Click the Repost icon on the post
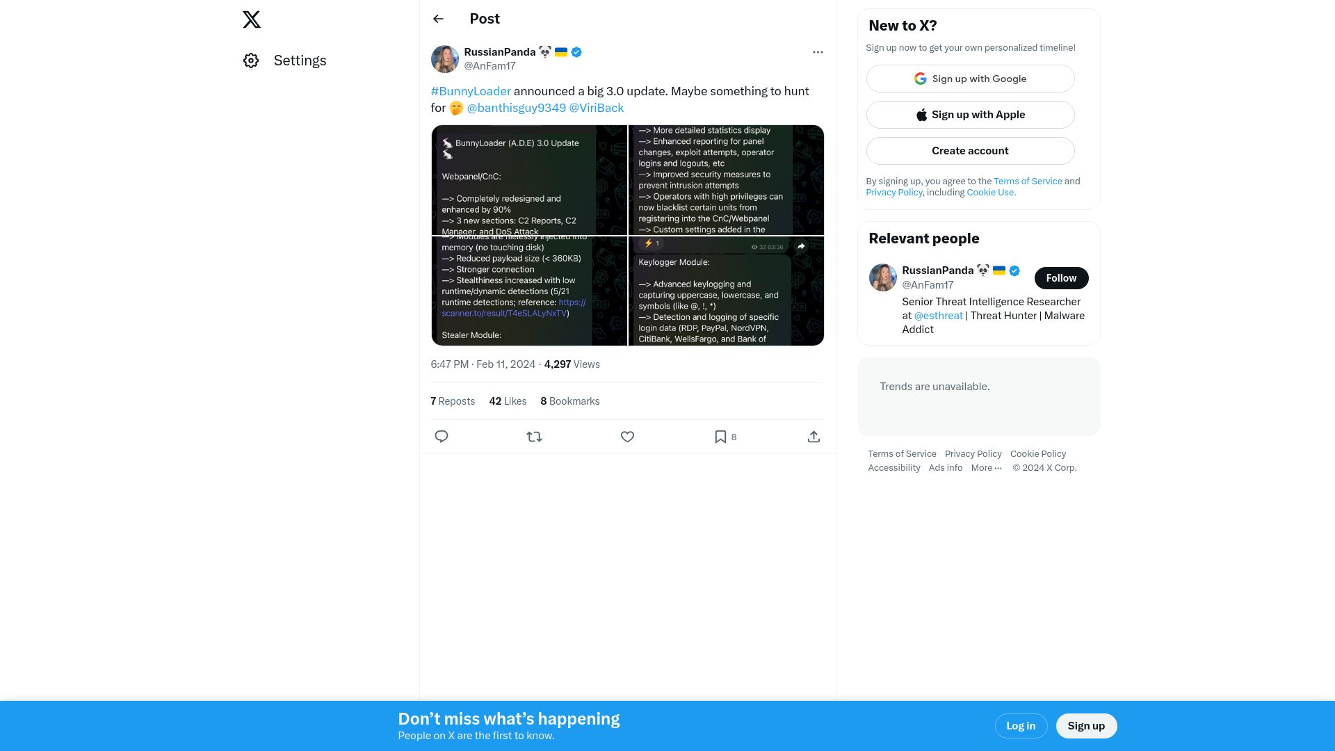 tap(535, 437)
